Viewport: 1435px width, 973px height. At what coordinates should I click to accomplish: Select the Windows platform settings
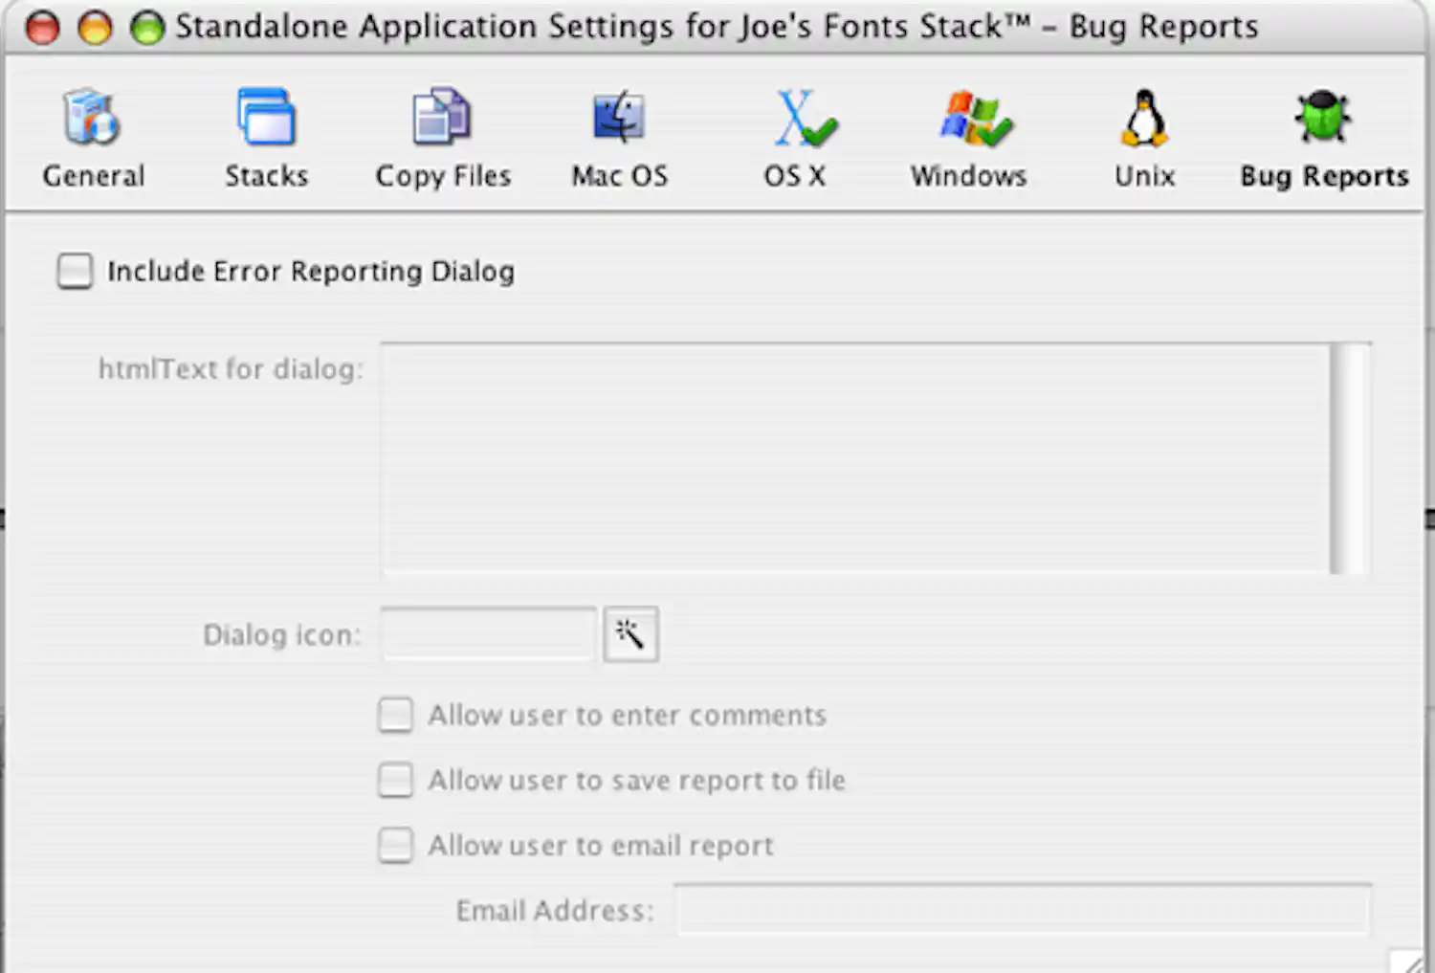pos(968,134)
